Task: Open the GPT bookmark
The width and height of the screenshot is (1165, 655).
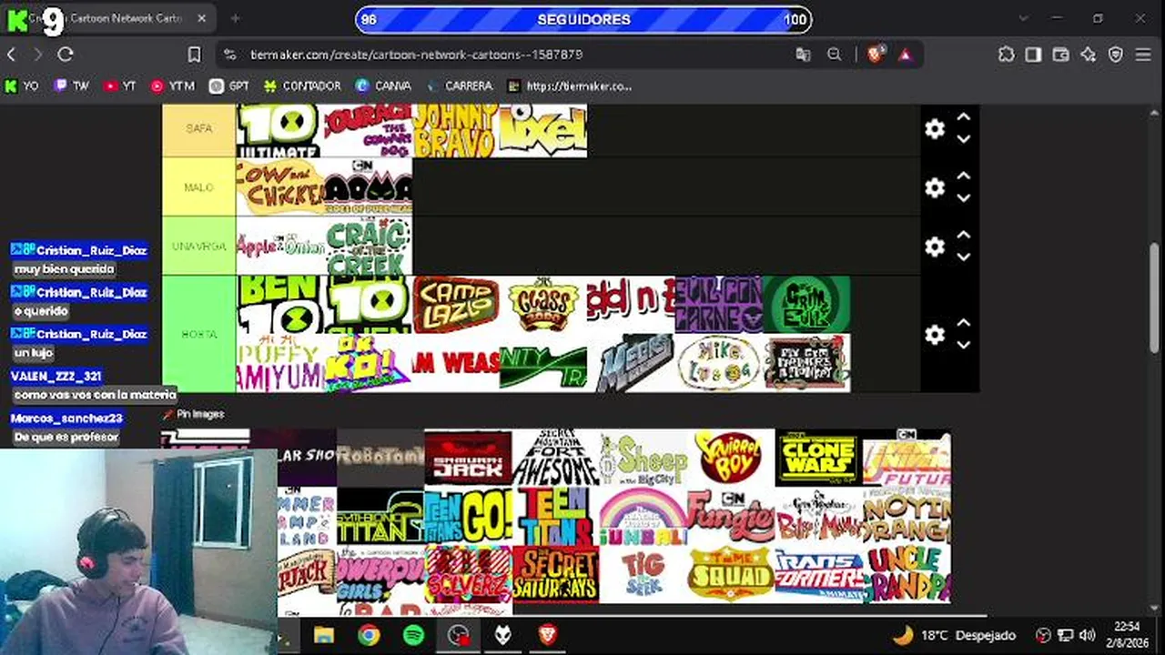Action: point(229,86)
